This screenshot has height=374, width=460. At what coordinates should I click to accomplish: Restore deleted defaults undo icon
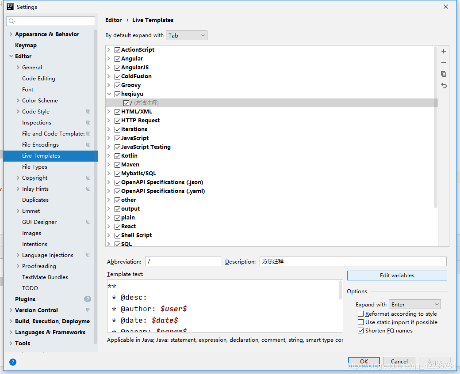click(x=444, y=86)
